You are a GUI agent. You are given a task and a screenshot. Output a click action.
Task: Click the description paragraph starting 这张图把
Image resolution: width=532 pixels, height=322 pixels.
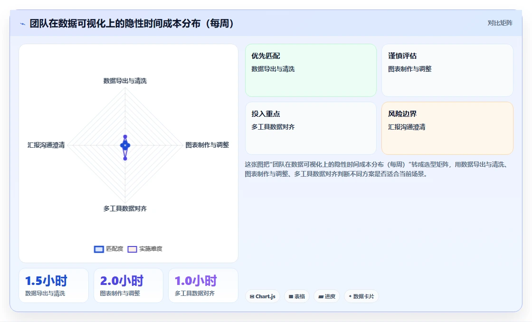pos(377,169)
